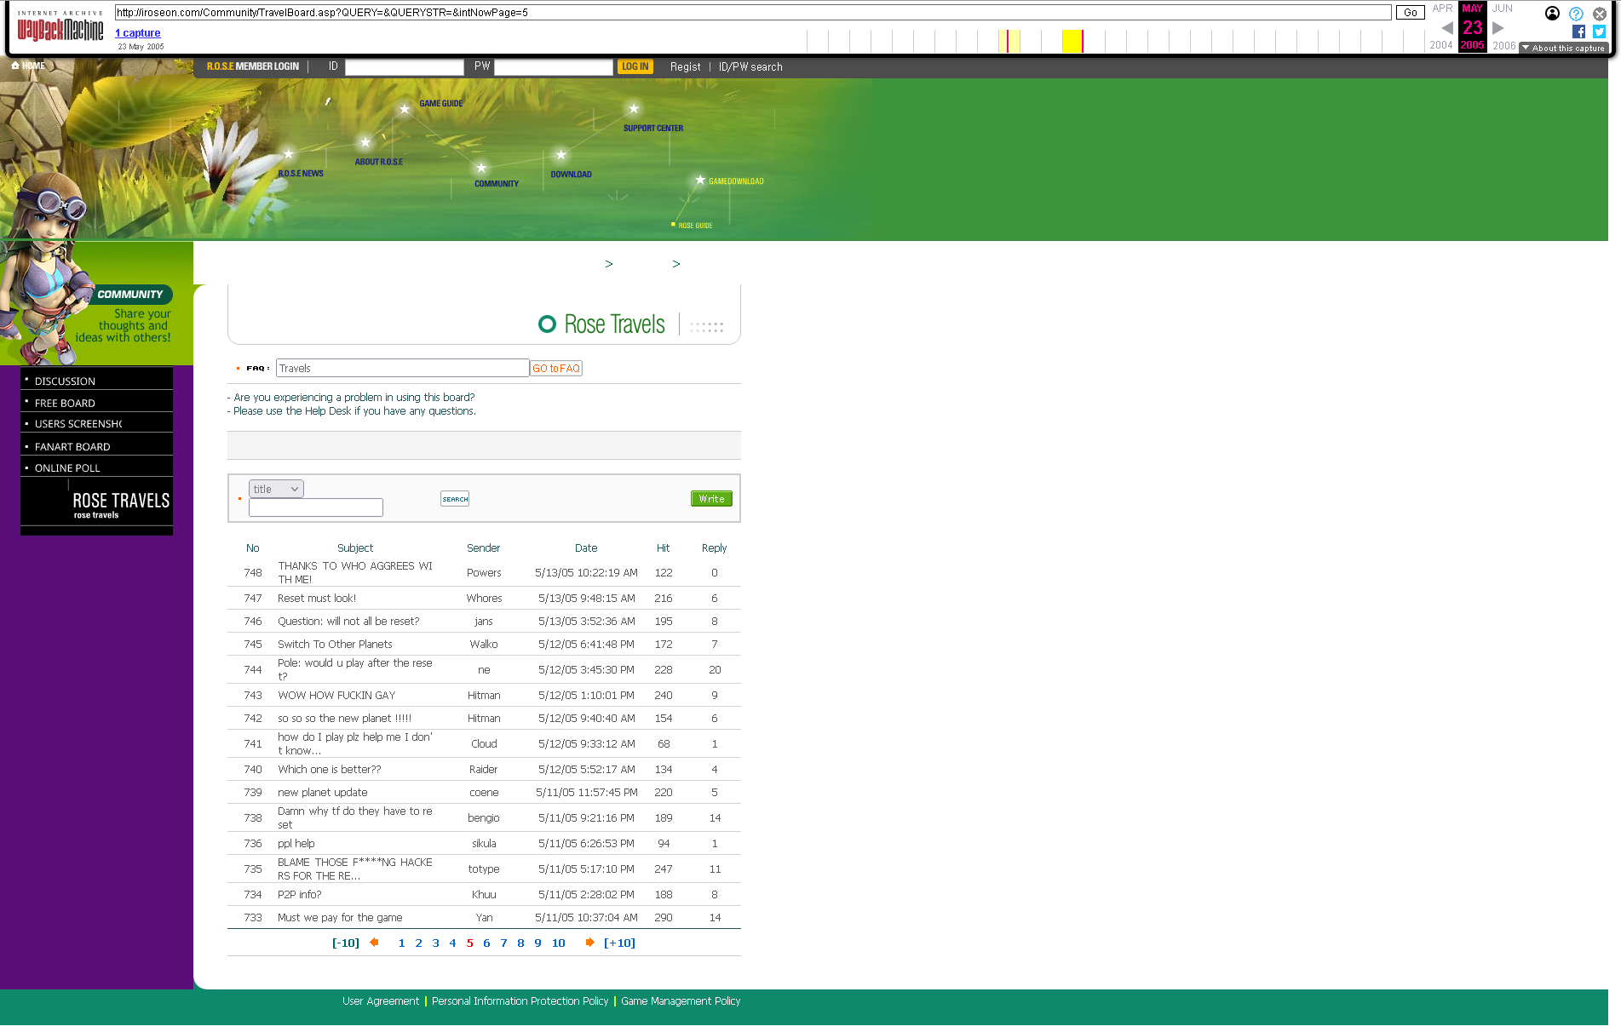Click the Wayback Go button

tap(1411, 13)
